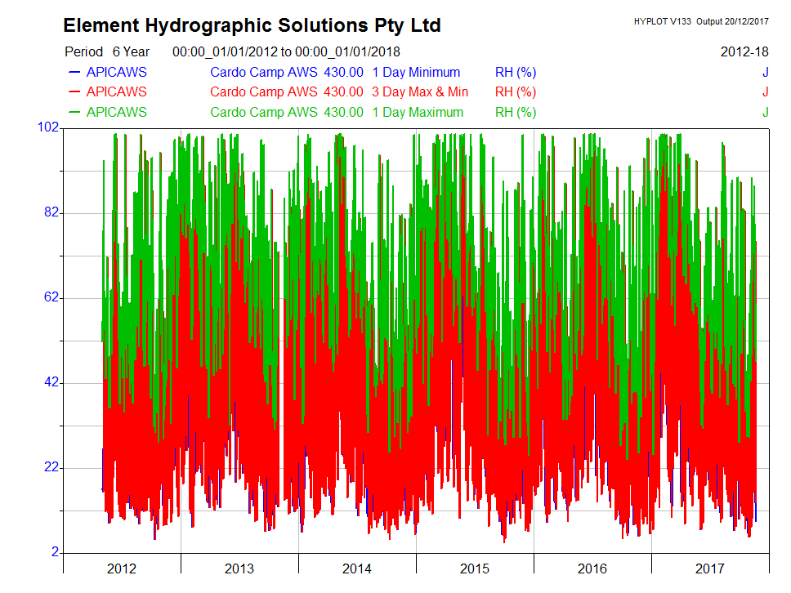
Task: Select the 2017 year on the x-axis
Action: [x=710, y=568]
